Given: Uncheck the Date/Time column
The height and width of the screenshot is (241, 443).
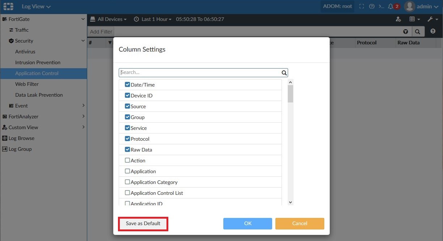Looking at the screenshot, I should (127, 84).
